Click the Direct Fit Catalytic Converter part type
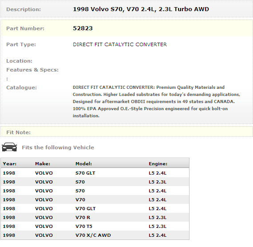Viewport: 253px width, 247px height. 120,44
